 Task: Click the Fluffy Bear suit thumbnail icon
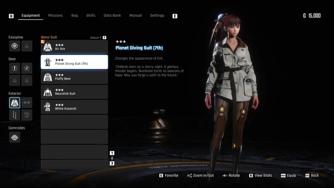[x=48, y=77]
